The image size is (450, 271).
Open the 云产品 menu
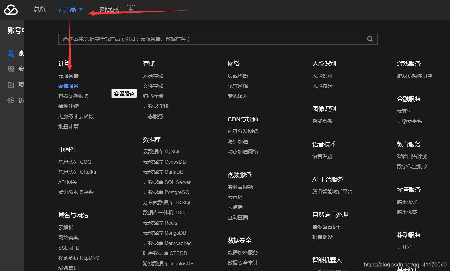pyautogui.click(x=67, y=9)
